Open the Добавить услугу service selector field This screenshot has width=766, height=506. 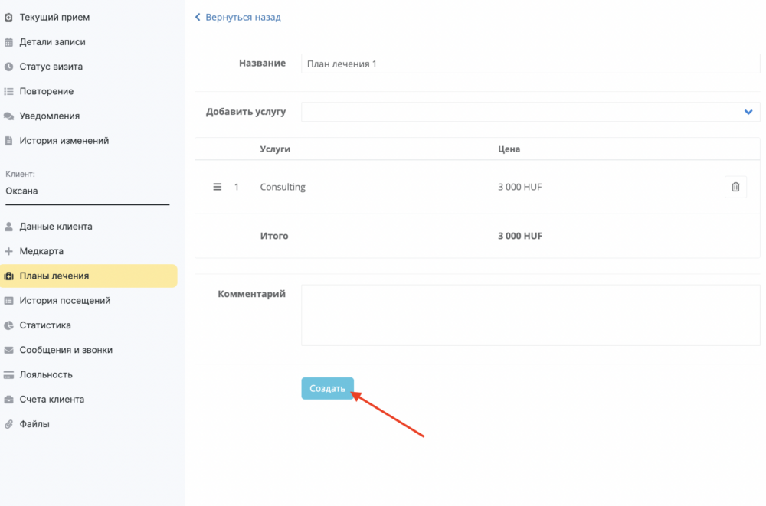coord(521,112)
